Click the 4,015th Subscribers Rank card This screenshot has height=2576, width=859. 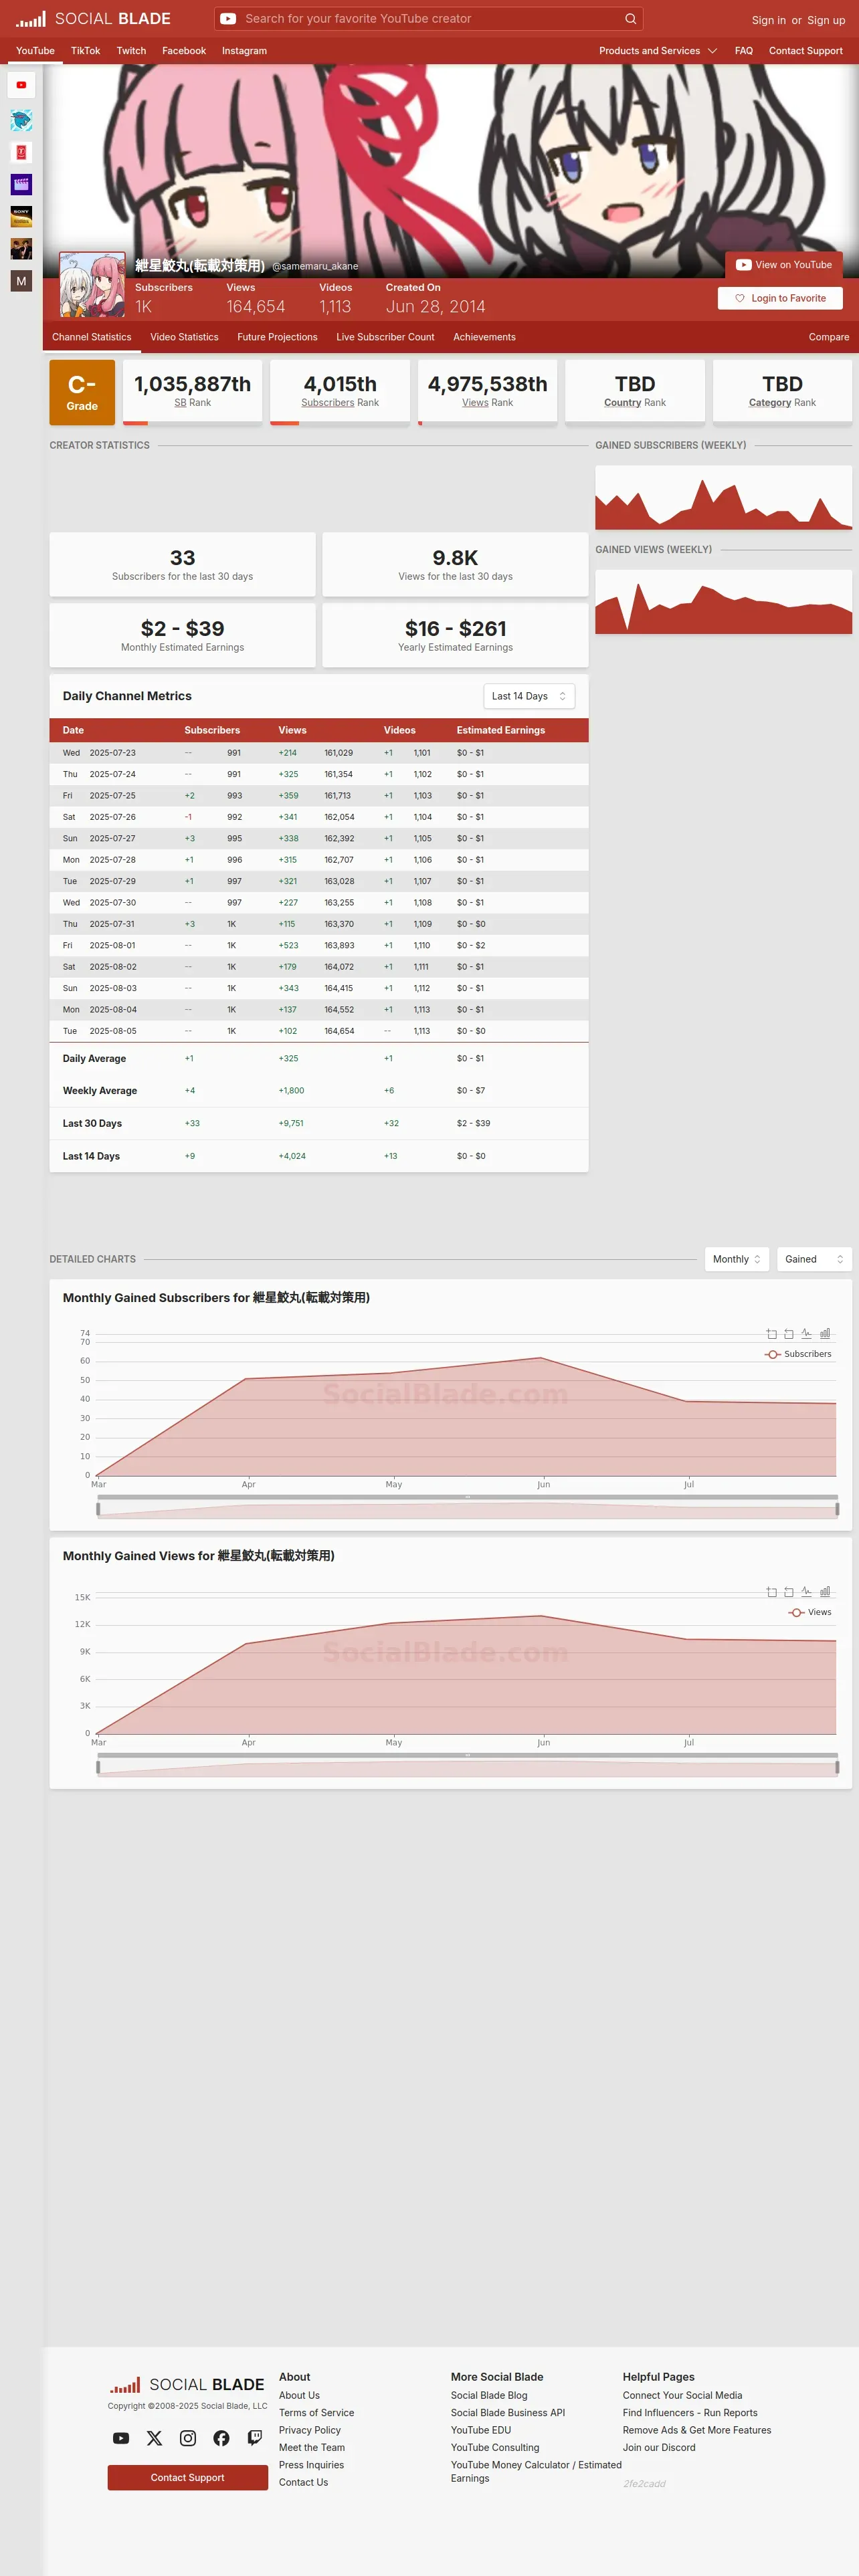(x=340, y=392)
